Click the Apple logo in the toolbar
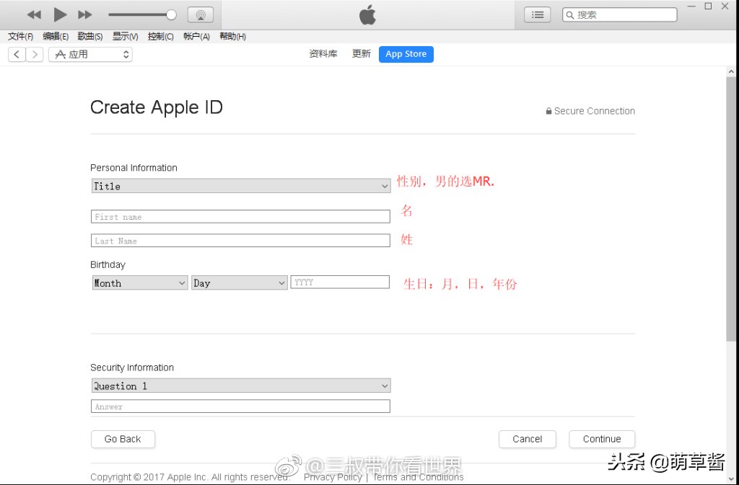This screenshot has height=485, width=739. point(367,14)
